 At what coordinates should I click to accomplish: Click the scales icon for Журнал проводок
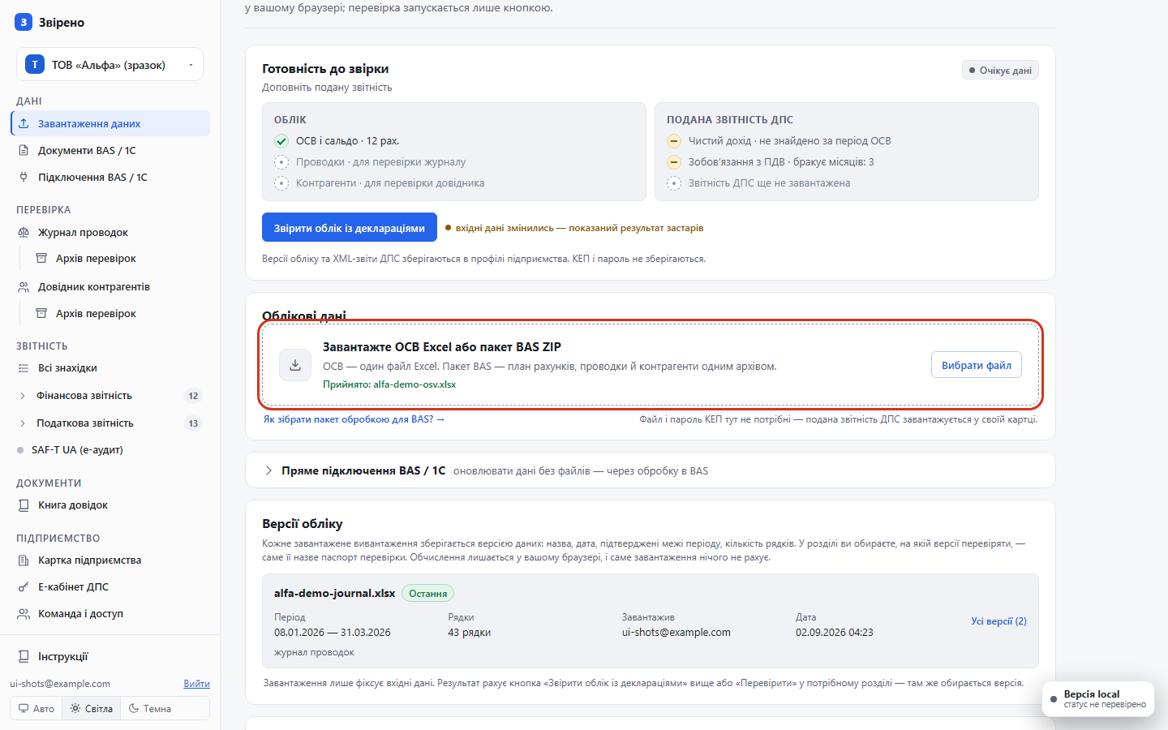(x=24, y=232)
